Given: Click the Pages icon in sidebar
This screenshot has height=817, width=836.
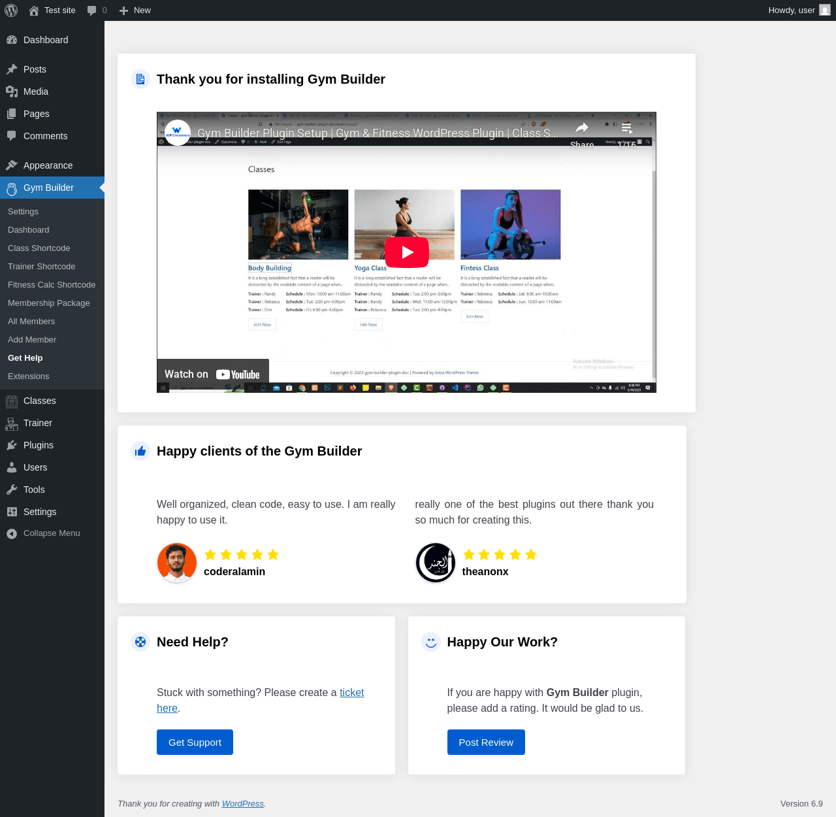Looking at the screenshot, I should pos(12,114).
